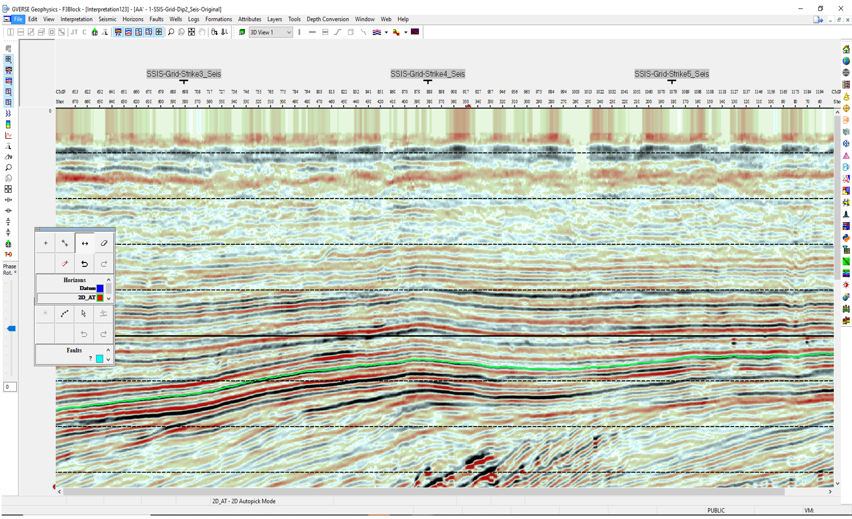Activate the autopick double-arrow tool

click(x=85, y=243)
